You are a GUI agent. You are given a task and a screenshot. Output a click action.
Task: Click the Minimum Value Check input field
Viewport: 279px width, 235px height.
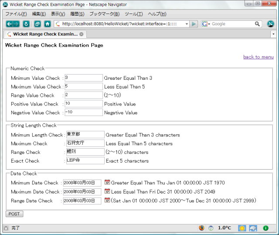[x=83, y=78]
